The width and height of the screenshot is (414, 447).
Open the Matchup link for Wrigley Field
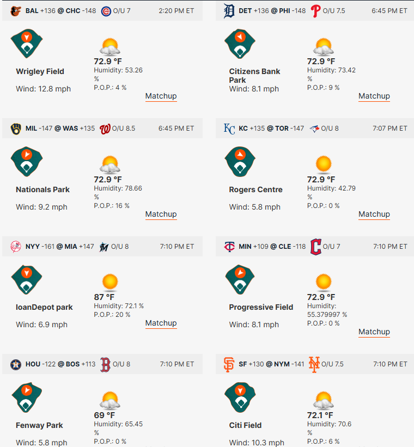(161, 96)
